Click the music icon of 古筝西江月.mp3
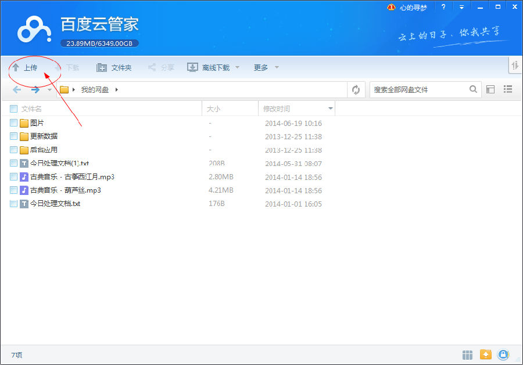The image size is (523, 365). point(24,176)
